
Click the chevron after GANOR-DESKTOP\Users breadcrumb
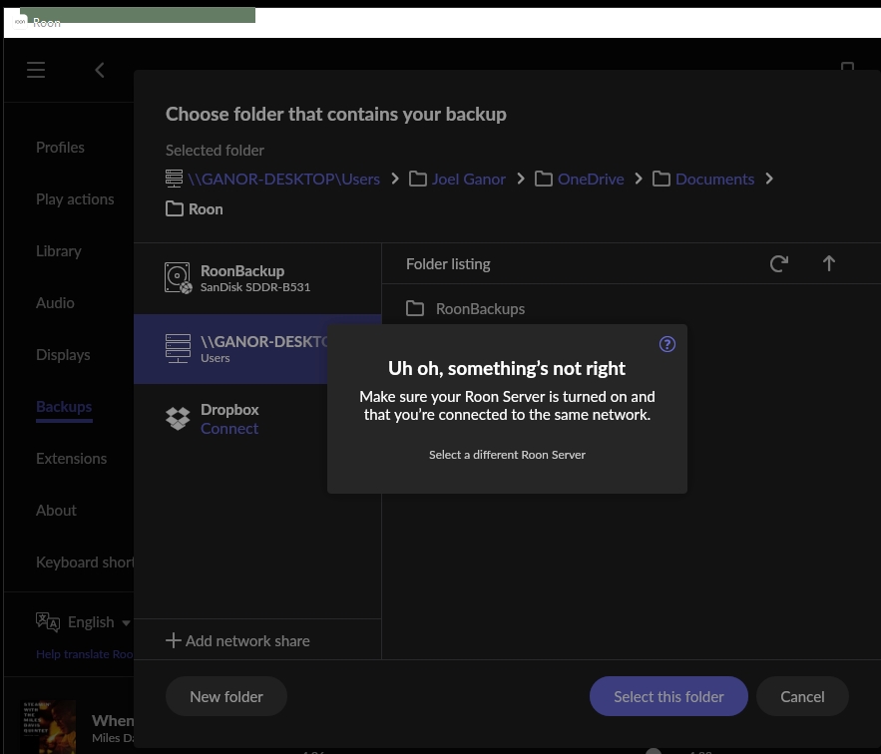point(395,179)
